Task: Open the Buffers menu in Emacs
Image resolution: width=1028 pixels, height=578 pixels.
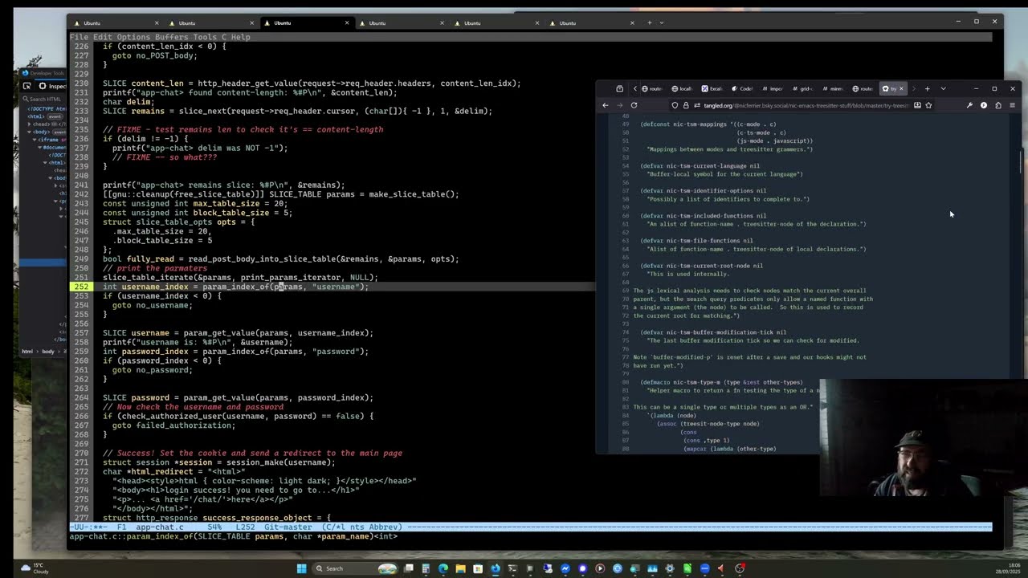Action: (172, 37)
